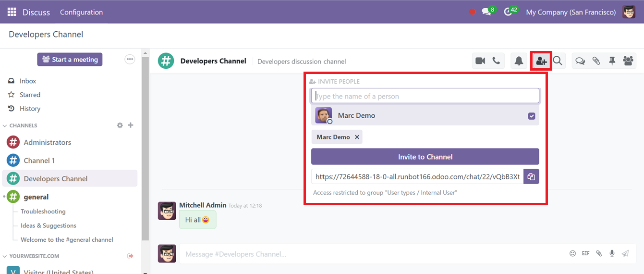Collapse the YOURWEBSITE.COM section

click(31, 256)
